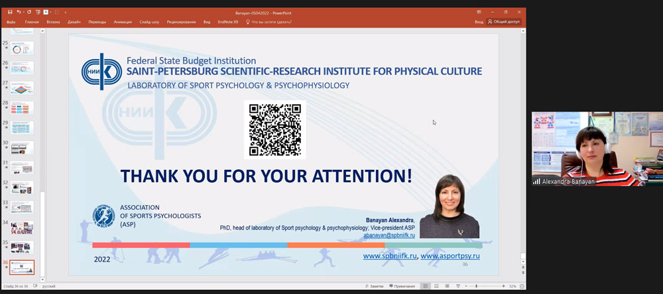Save the presentation from Quick Access Toolbar
This screenshot has height=294, width=663.
point(10,13)
